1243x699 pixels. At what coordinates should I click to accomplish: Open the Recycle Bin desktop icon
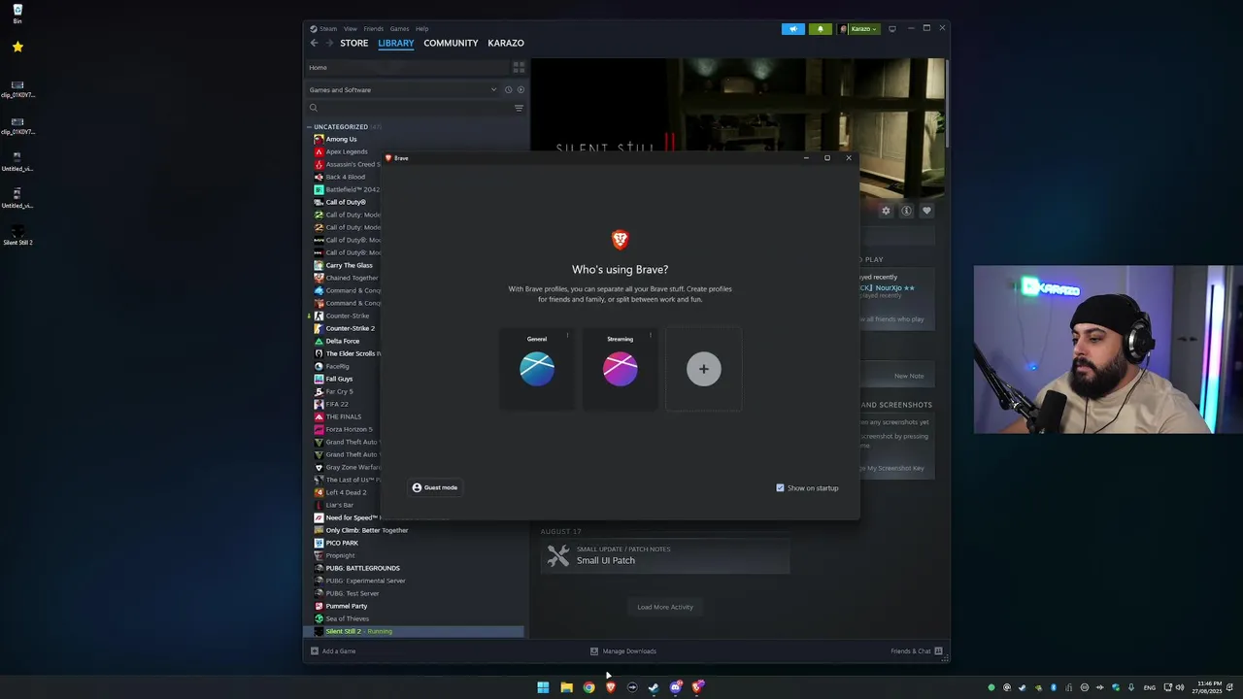click(17, 14)
